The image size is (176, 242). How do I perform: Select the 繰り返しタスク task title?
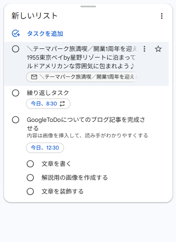click(x=48, y=93)
